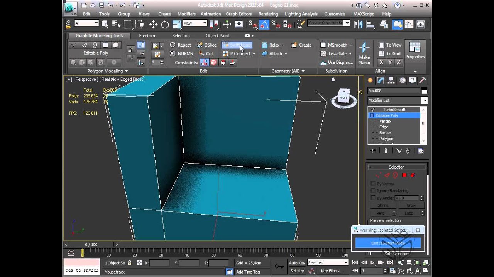Toggle constraint to Normal icon

232,62
